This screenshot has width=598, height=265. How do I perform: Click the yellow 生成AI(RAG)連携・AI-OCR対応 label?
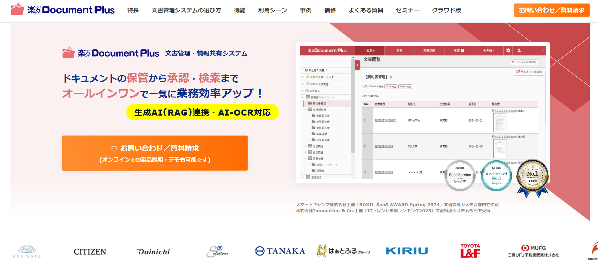pyautogui.click(x=202, y=112)
